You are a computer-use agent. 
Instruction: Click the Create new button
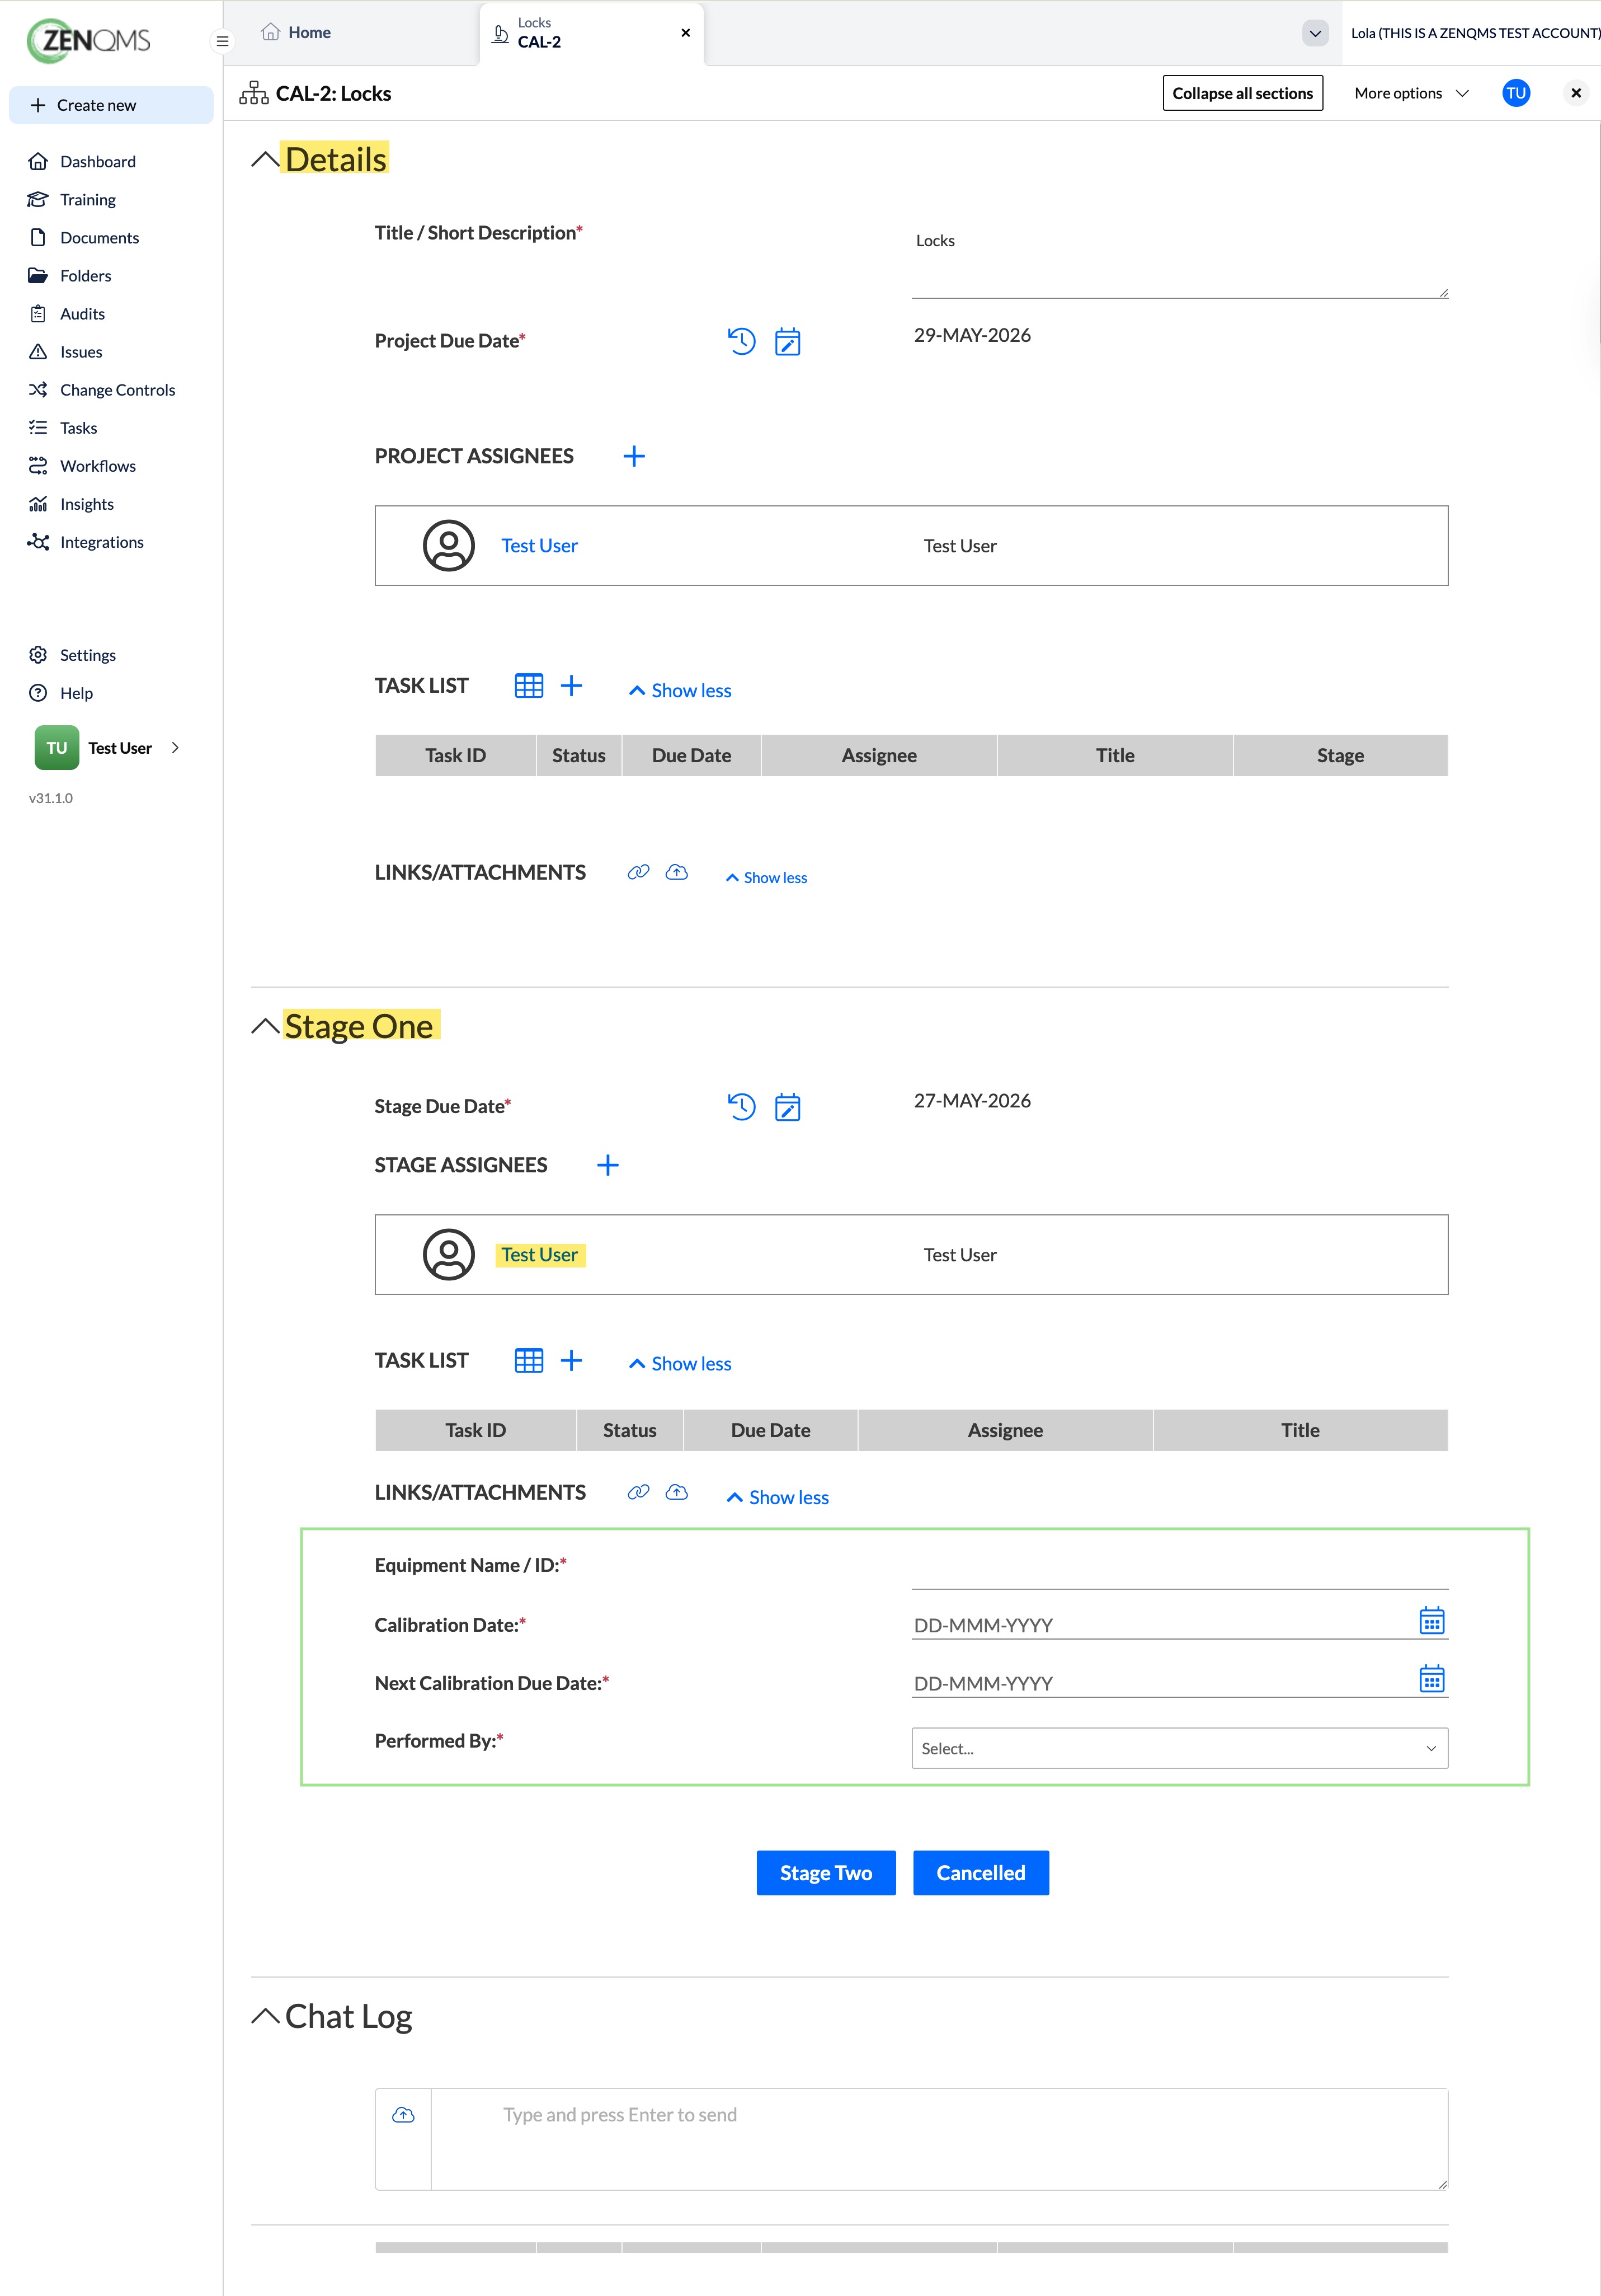(x=111, y=105)
